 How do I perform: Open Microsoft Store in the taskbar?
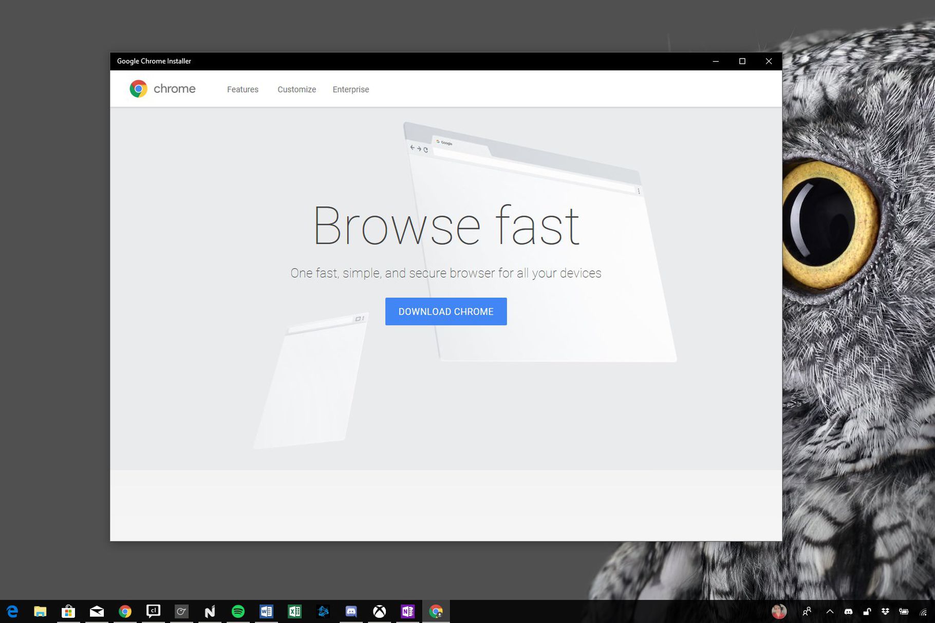tap(68, 611)
